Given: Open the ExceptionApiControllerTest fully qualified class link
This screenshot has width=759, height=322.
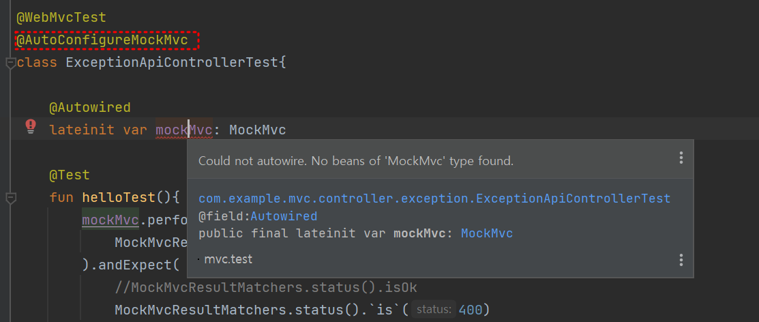Looking at the screenshot, I should [434, 199].
